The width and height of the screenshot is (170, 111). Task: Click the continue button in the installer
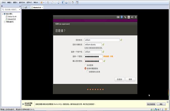(x=130, y=79)
